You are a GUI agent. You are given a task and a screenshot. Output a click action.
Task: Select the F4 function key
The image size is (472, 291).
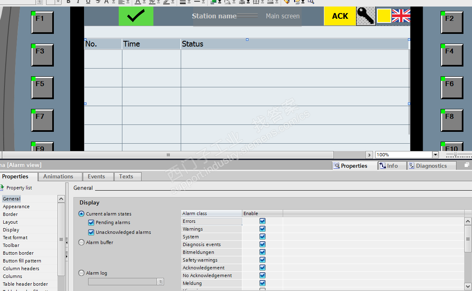tap(452, 55)
